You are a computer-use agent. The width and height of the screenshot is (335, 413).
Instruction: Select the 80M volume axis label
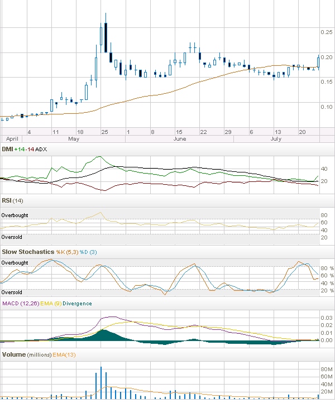click(327, 369)
